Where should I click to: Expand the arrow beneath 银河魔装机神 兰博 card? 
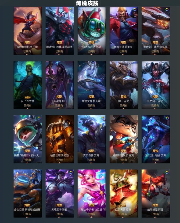[x=27, y=54]
